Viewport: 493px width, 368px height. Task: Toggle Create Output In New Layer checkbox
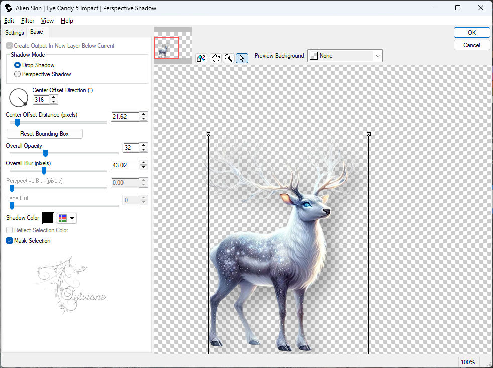point(10,46)
